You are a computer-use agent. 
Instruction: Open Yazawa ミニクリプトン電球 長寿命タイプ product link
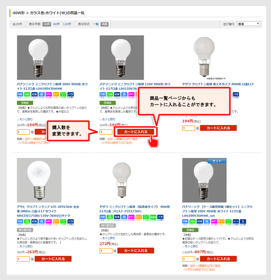click(135, 209)
